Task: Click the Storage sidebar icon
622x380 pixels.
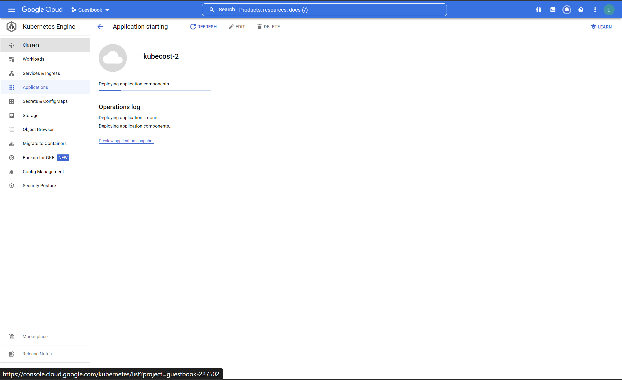Action: 12,115
